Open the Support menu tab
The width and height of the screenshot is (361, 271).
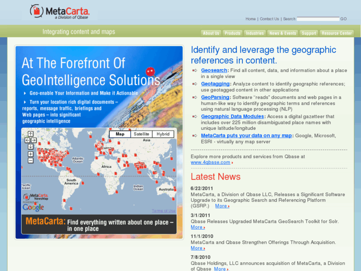[x=309, y=33]
